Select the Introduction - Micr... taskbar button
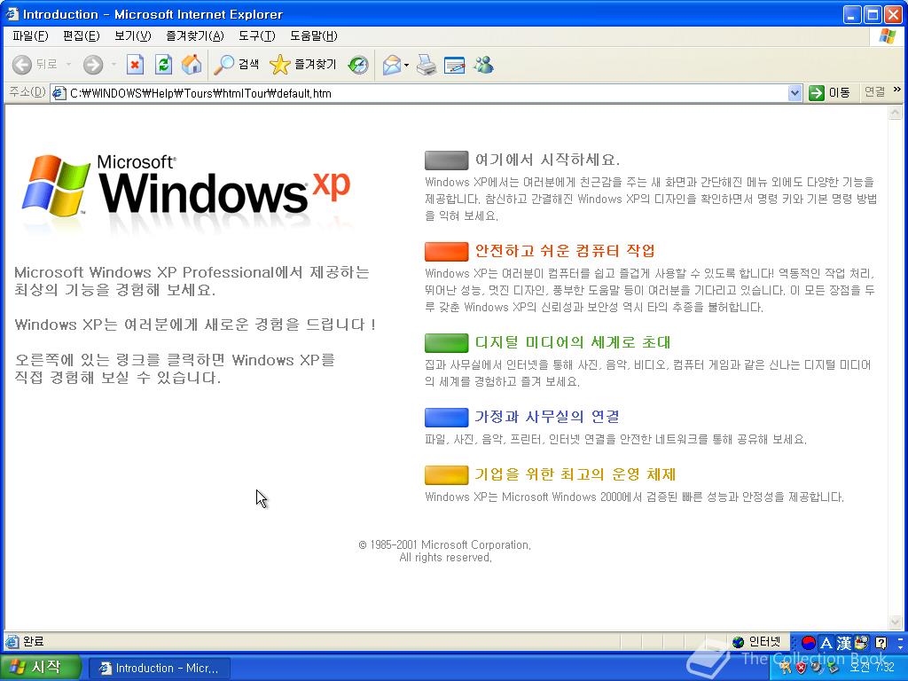Viewport: 908px width, 681px height. (x=160, y=668)
